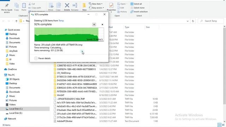The height and width of the screenshot is (127, 226).
Task: Switch to large icons view
Action: click(224, 125)
